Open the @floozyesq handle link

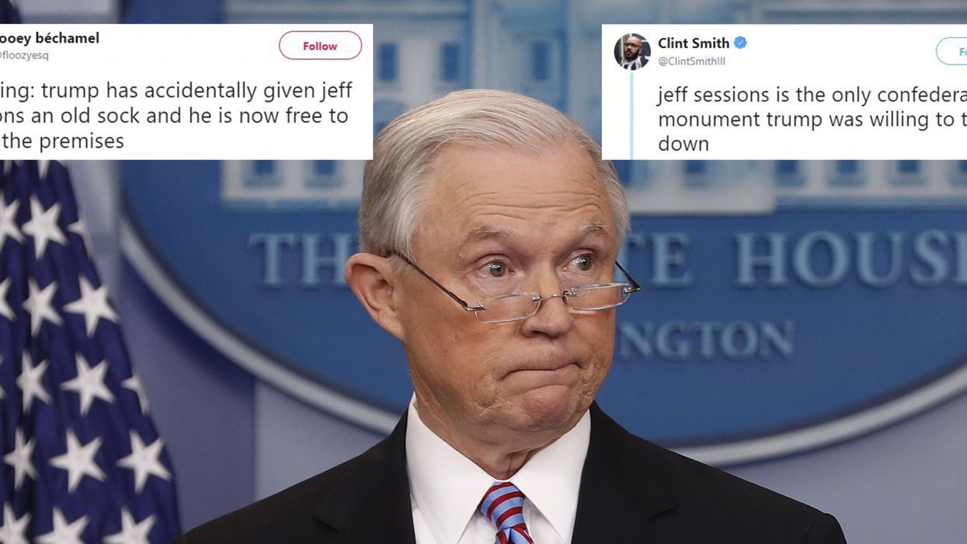click(x=23, y=55)
